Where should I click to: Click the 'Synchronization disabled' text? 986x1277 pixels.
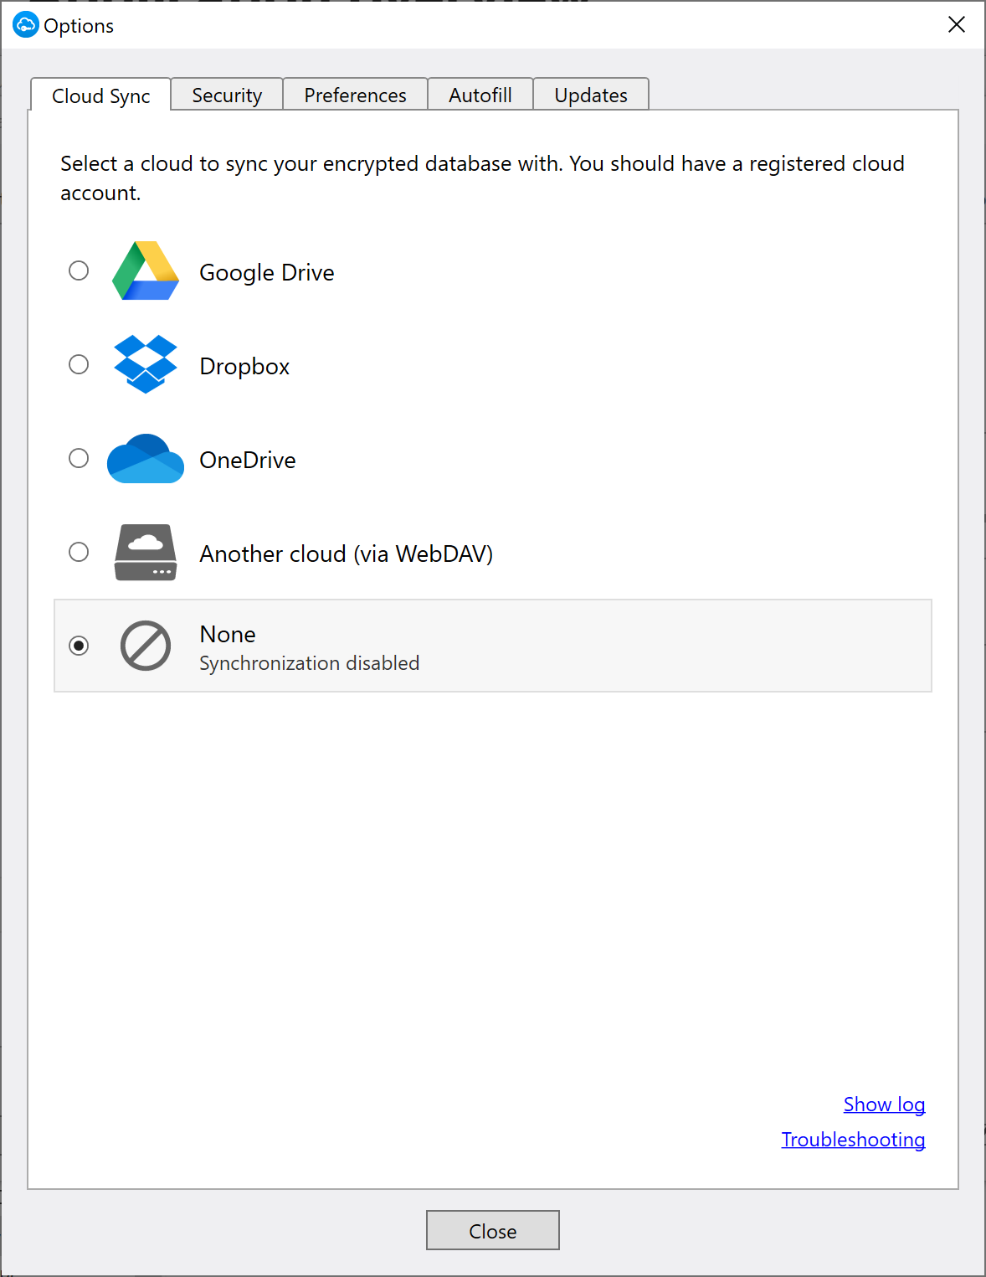(310, 663)
